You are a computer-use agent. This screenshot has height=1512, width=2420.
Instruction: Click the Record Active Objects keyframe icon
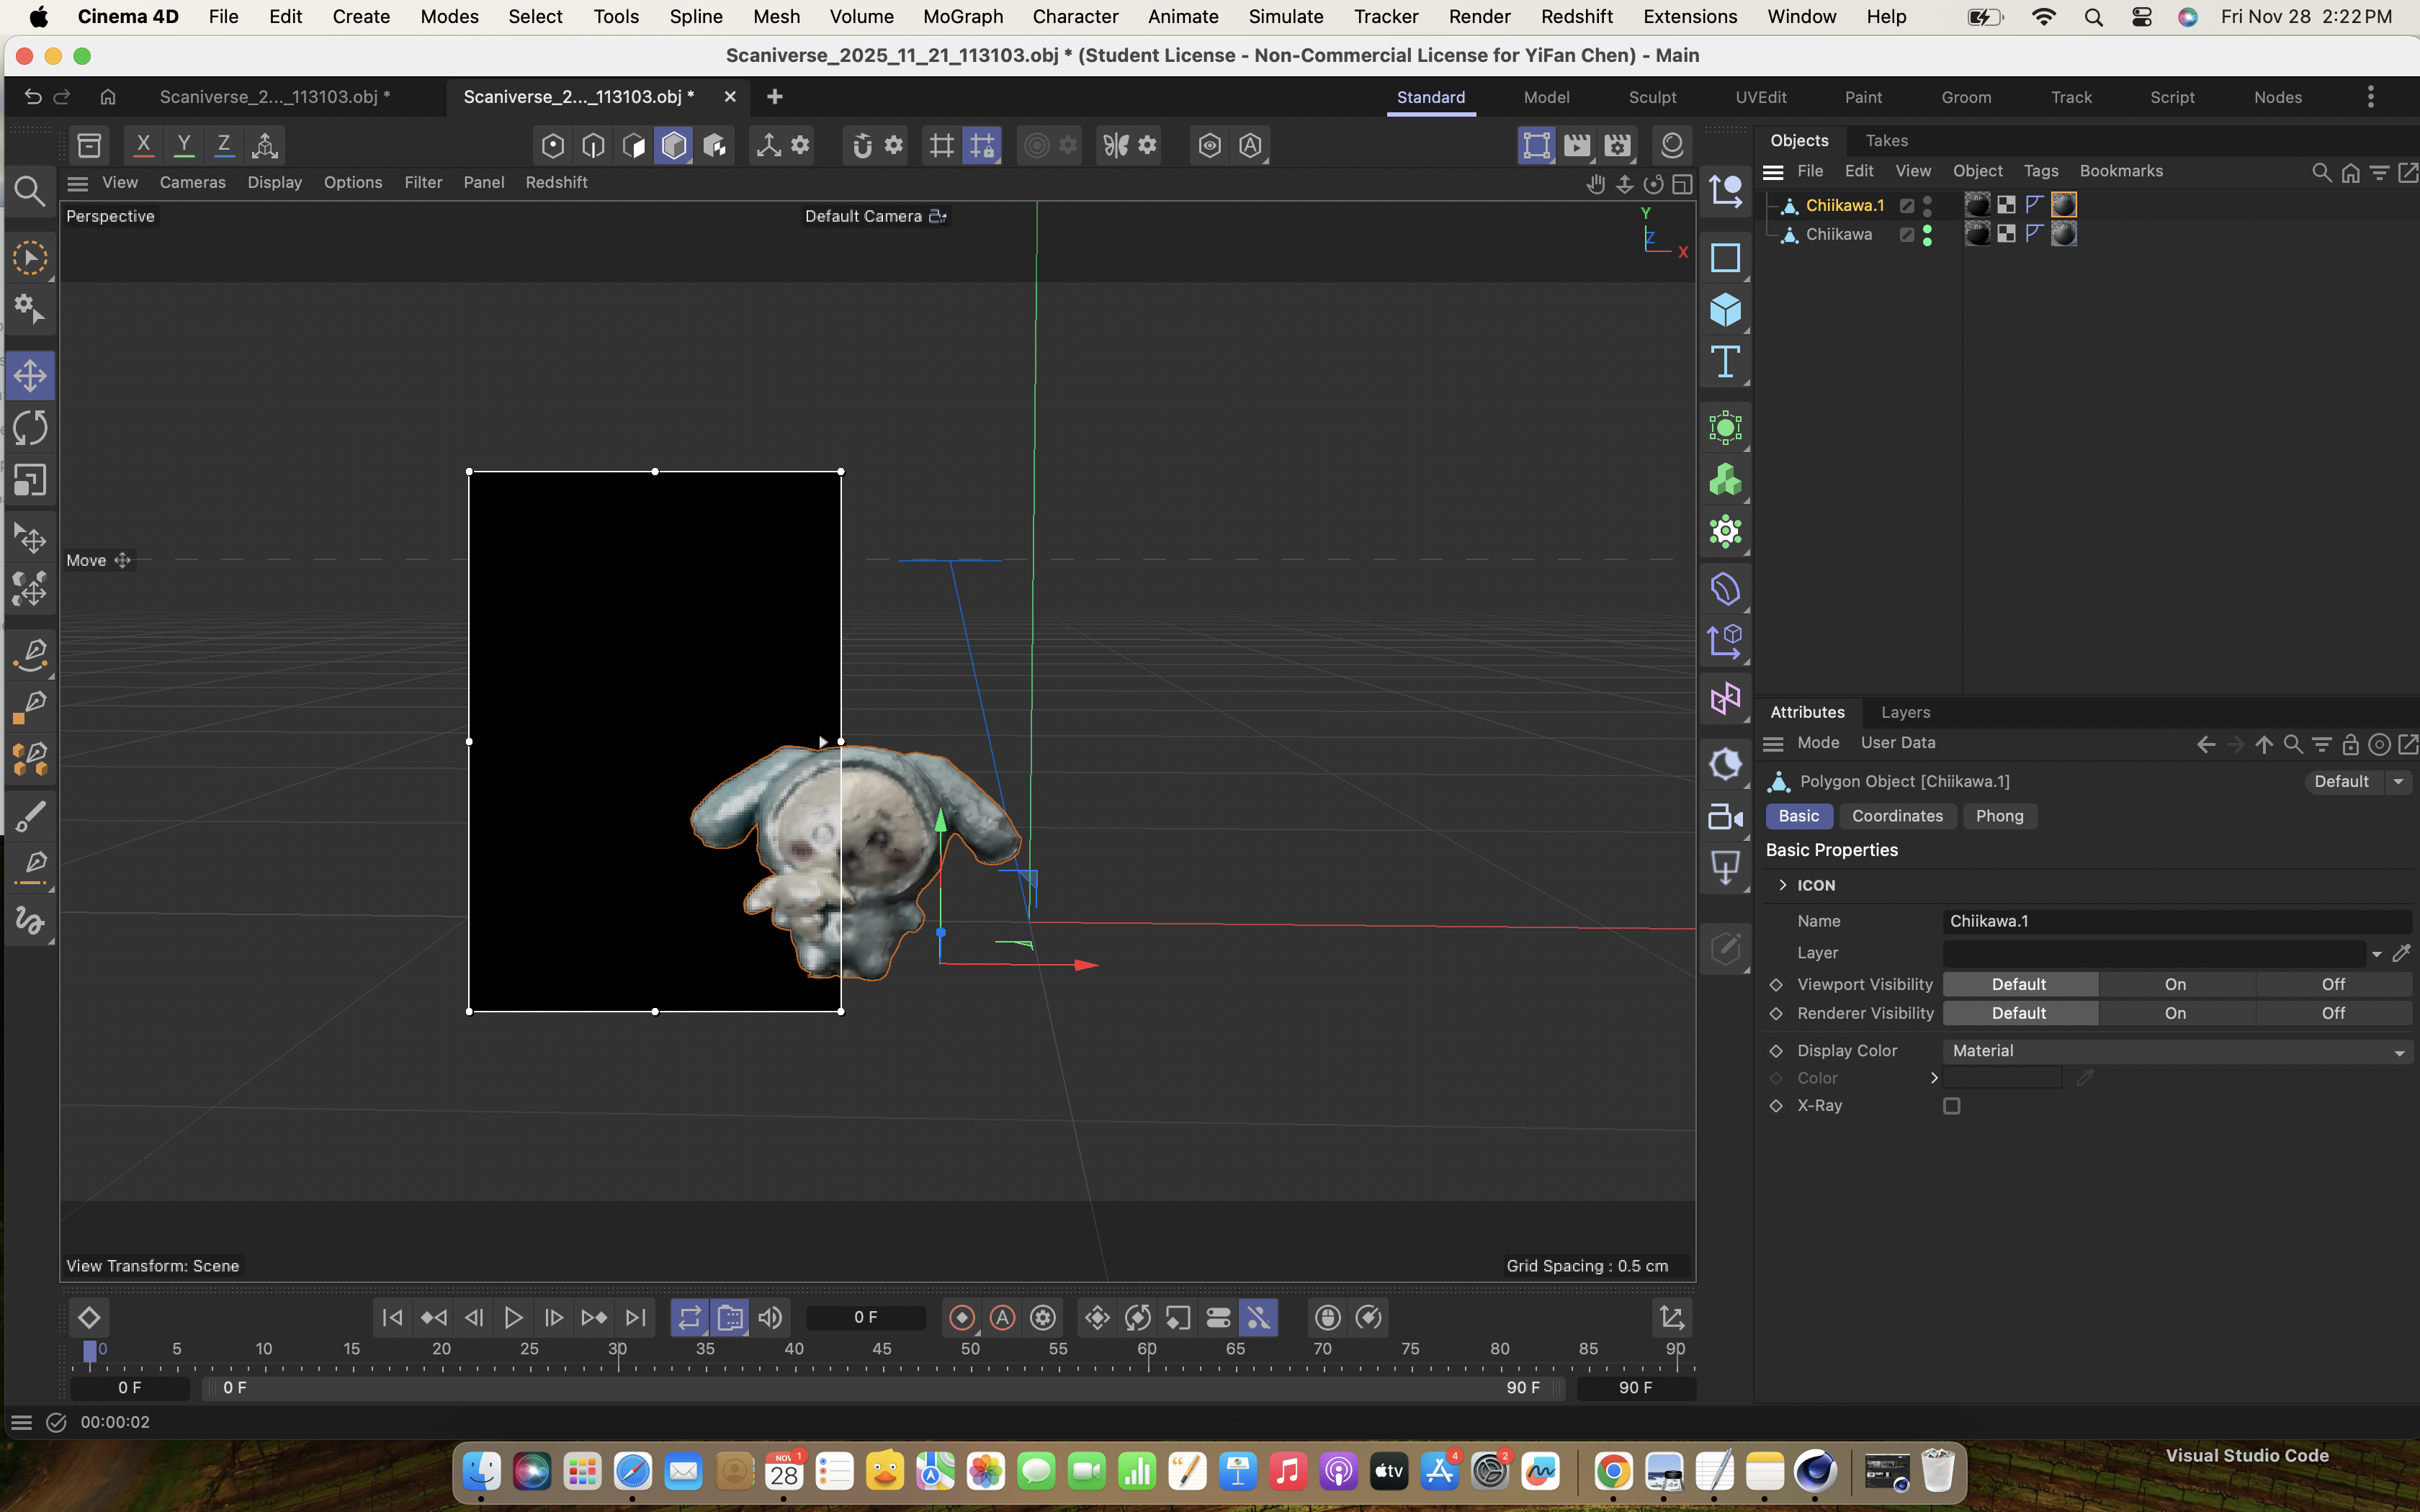click(962, 1318)
